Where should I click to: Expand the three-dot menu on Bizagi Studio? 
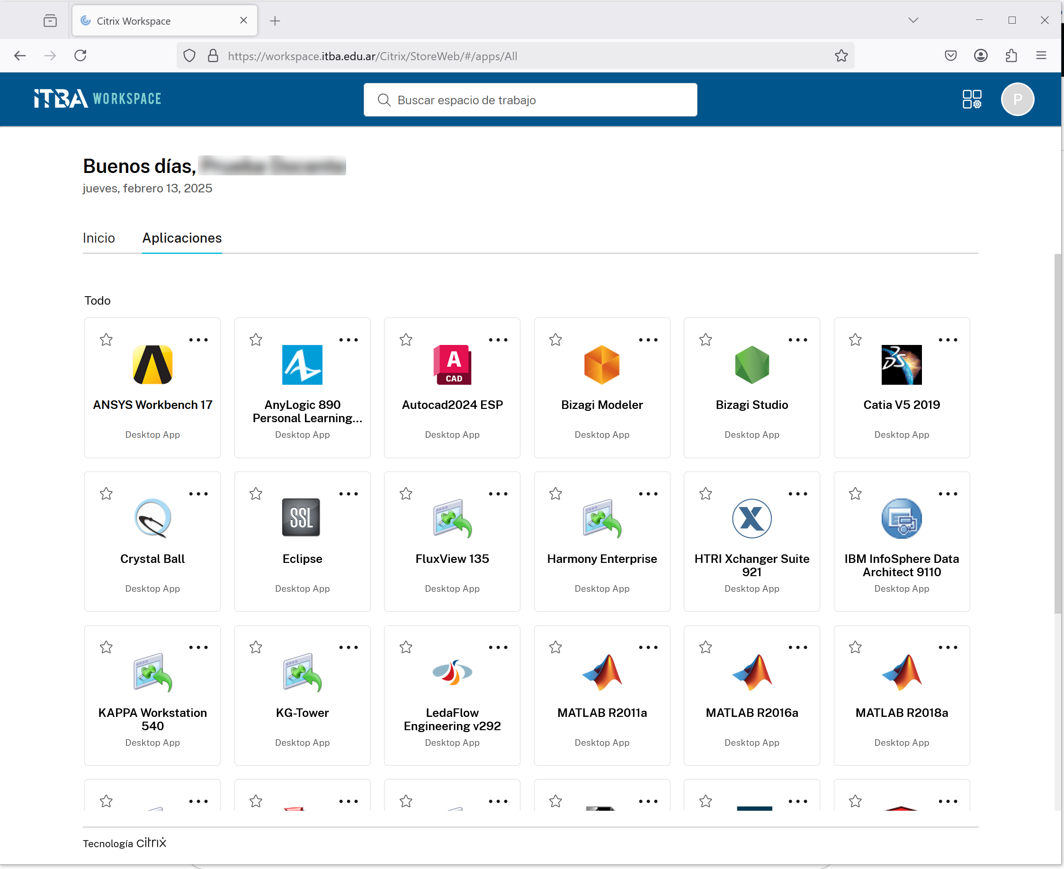coord(797,340)
